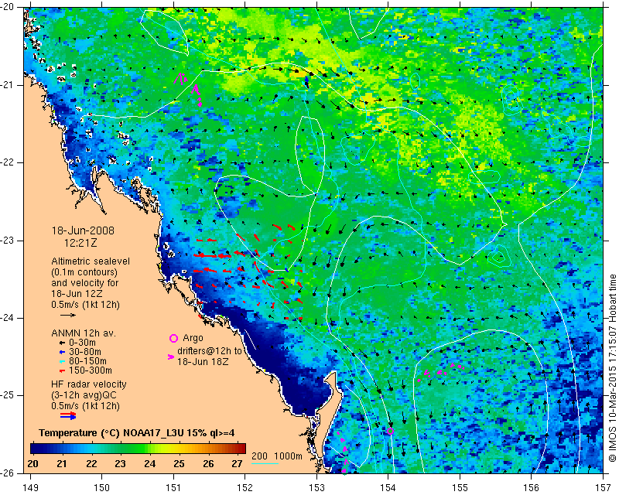Image resolution: width=619 pixels, height=495 pixels.
Task: Click '0.5m/s (1kt 12h)' under the HF radar legend
Action: (x=85, y=406)
